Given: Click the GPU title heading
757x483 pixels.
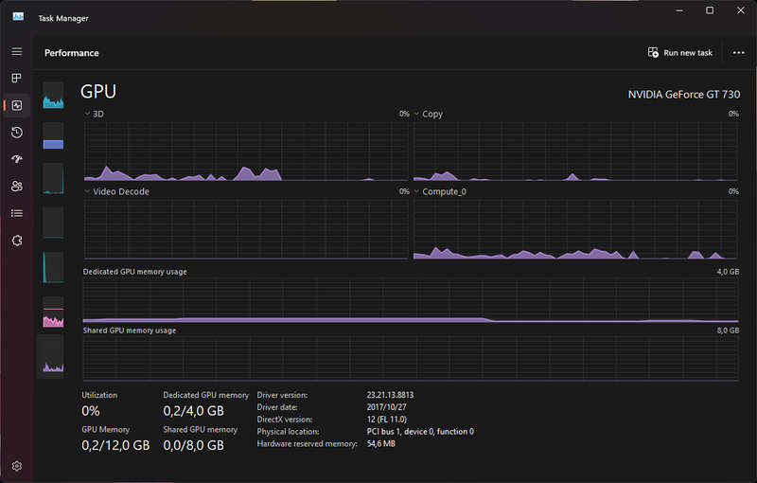Looking at the screenshot, I should coord(98,91).
